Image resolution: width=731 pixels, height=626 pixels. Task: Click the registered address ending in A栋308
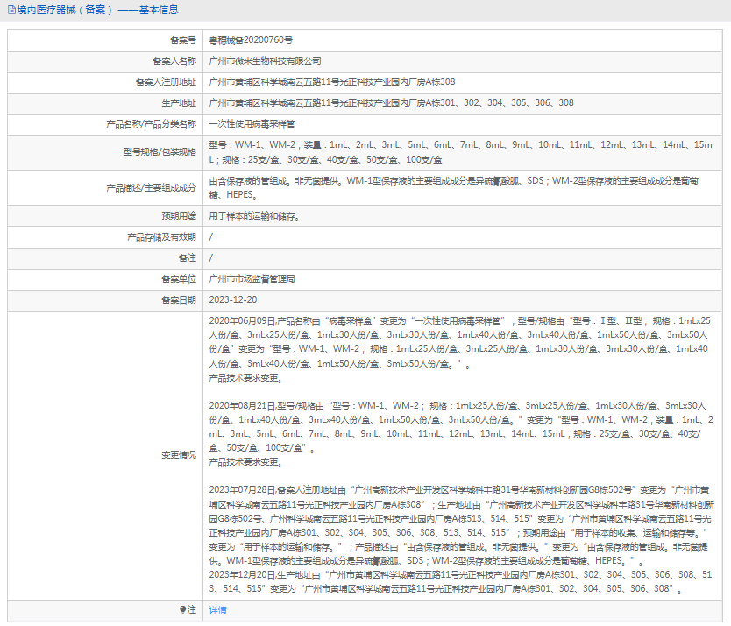tap(332, 82)
